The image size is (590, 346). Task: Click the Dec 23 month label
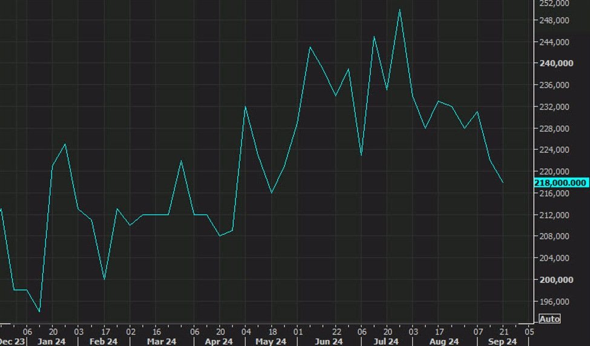[x=10, y=342]
